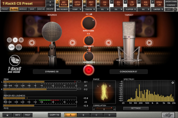This screenshot has height=118, width=178.
Task: Select snapshot A
Action: (71, 115)
